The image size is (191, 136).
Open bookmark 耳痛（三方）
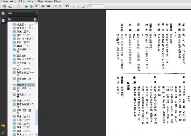click(x=23, y=116)
